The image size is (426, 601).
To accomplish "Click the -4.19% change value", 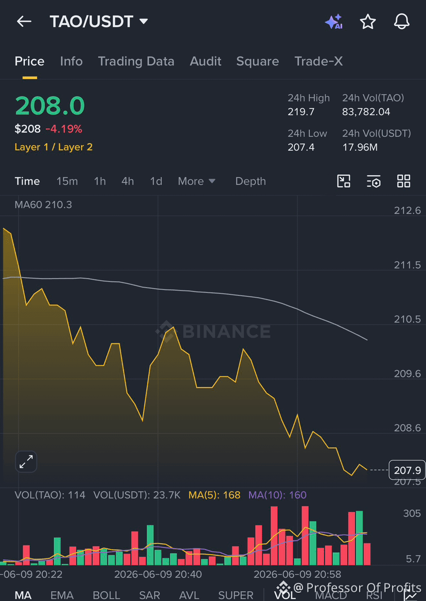I will (64, 129).
